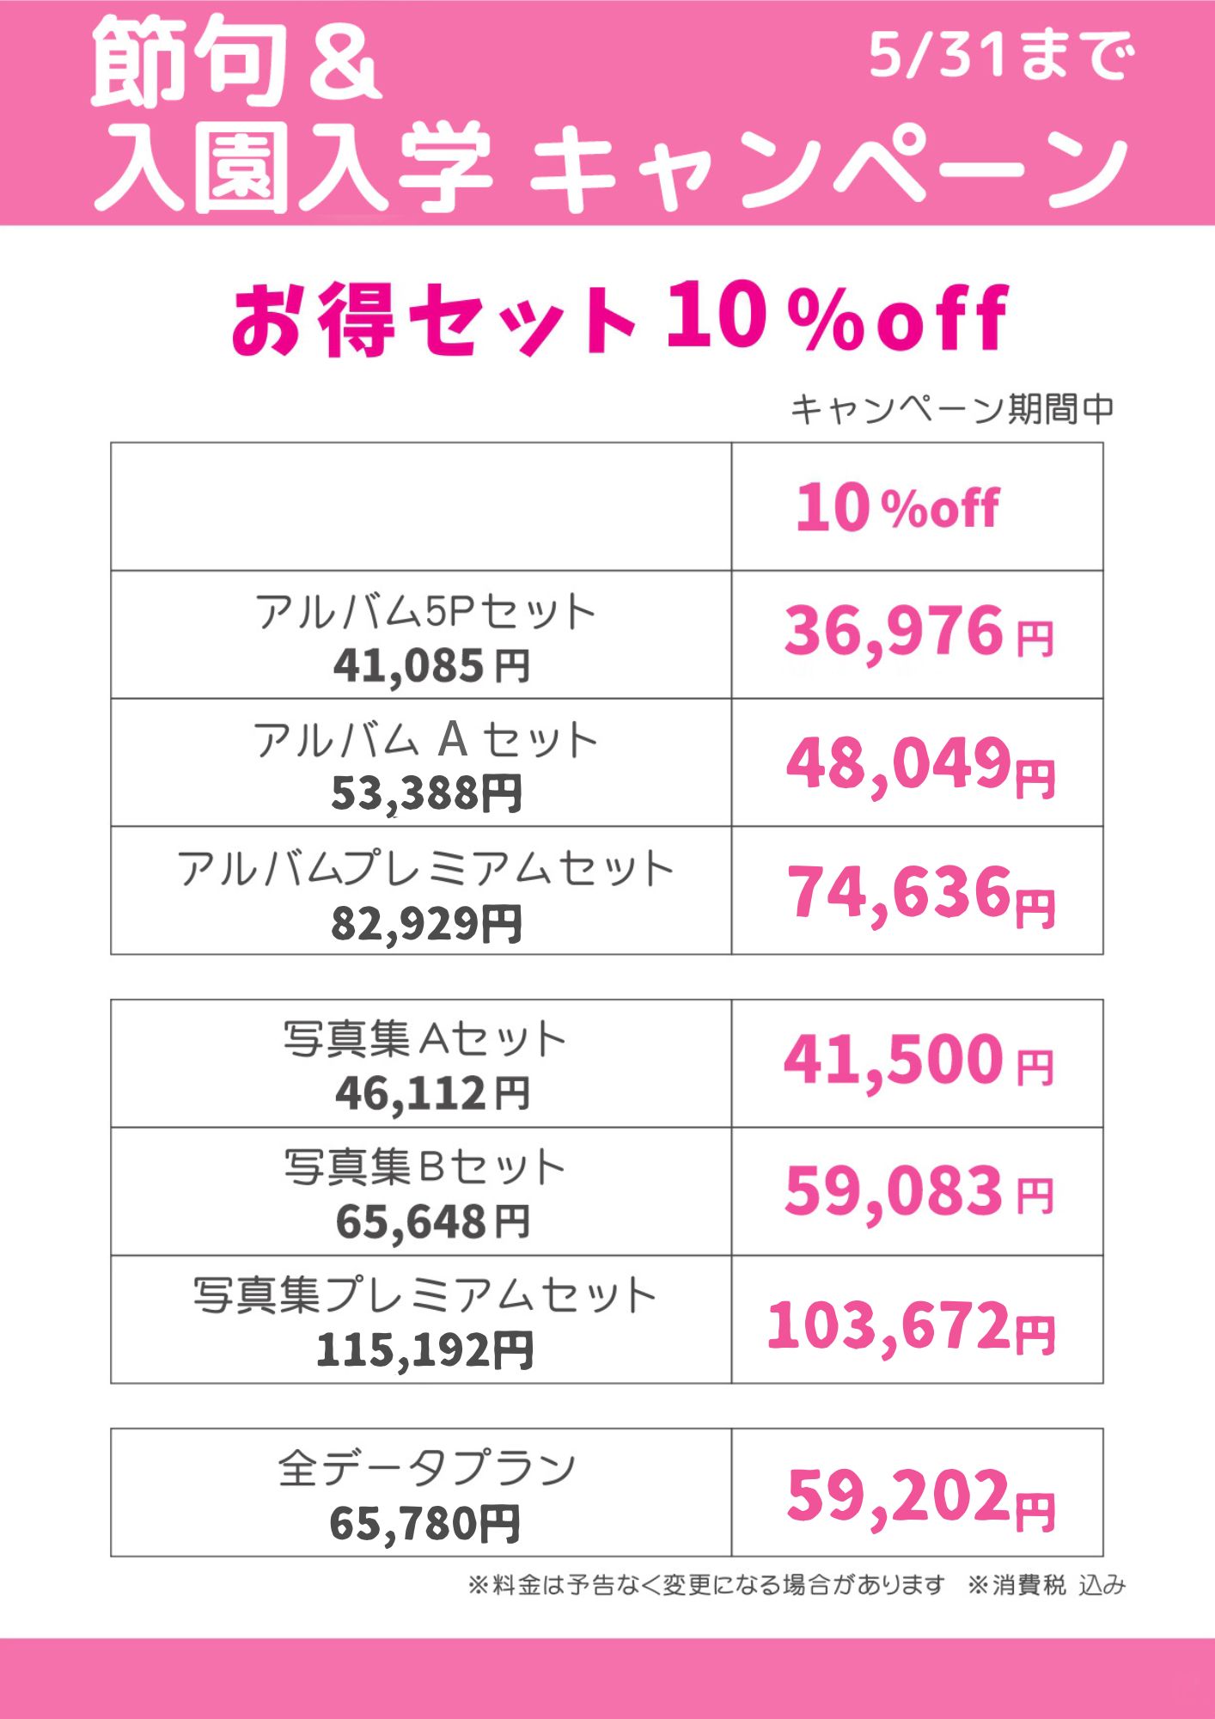Click the 節句＆入園入学キャンペーン heading
Image resolution: width=1215 pixels, height=1719 pixels.
(608, 114)
